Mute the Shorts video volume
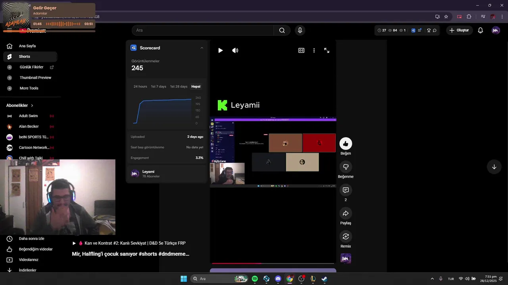 (235, 50)
